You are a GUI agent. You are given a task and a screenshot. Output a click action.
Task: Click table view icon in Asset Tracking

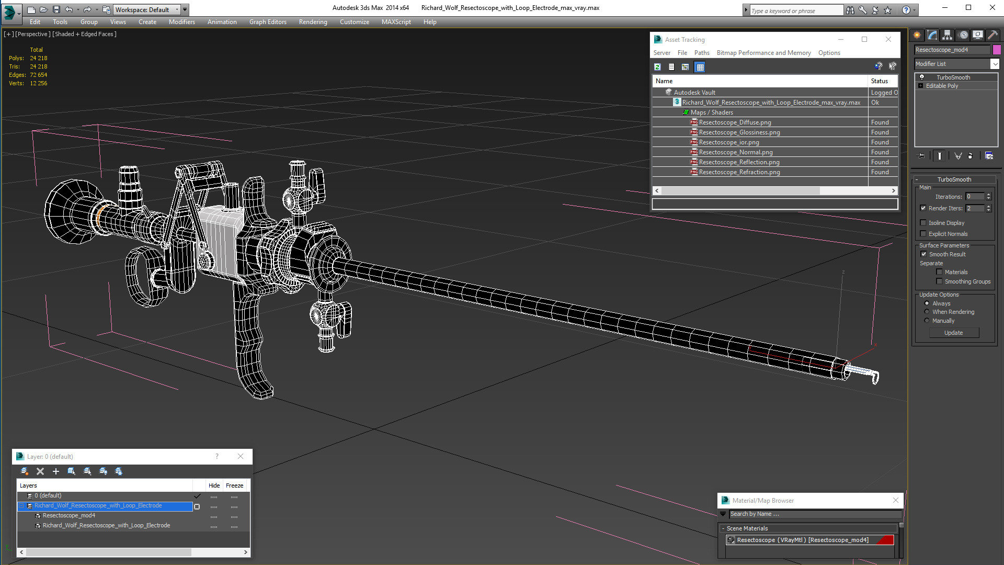click(700, 67)
